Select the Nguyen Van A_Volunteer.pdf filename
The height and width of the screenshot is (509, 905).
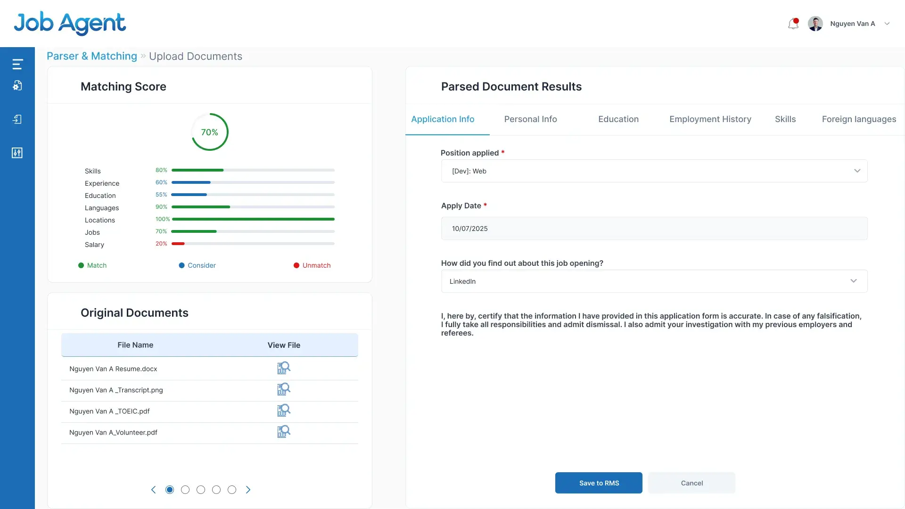[x=113, y=433]
